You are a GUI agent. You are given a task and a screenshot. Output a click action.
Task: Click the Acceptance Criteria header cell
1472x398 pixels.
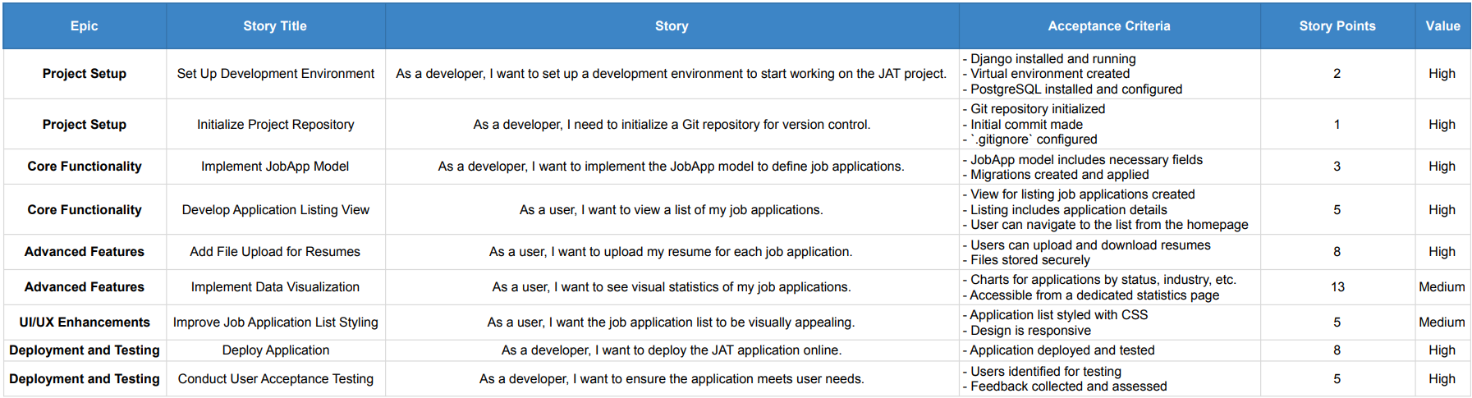[x=1108, y=26]
